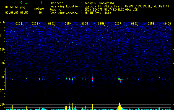Click the Observer name Masayuki Kobayashi
The width and height of the screenshot is (174, 110).
pos(99,3)
